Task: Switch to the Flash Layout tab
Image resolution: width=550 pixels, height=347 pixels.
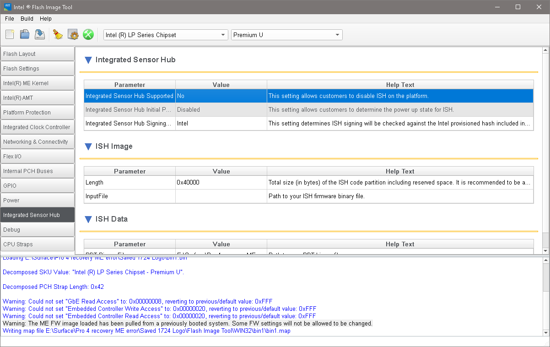Action: tap(37, 54)
